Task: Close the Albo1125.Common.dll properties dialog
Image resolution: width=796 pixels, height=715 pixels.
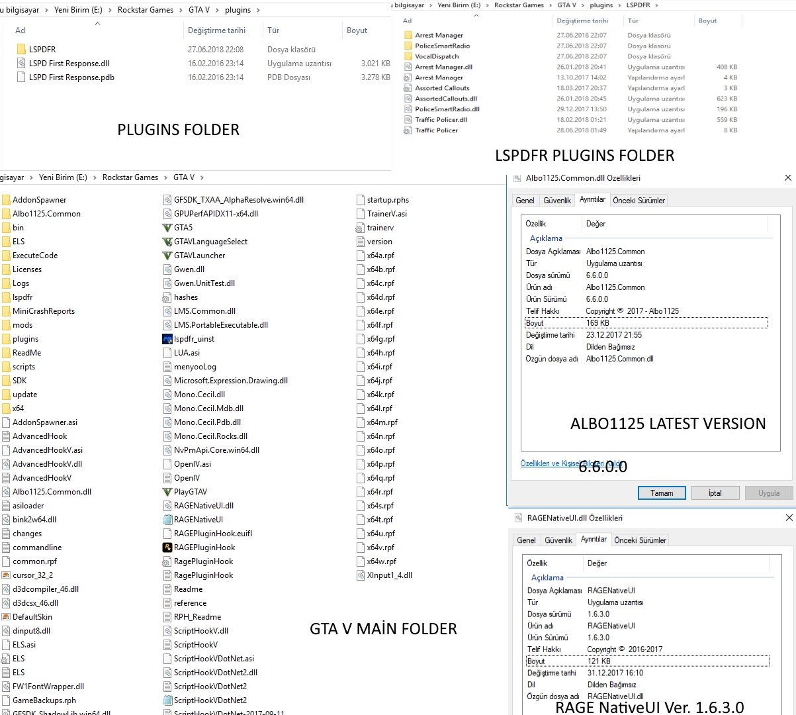Action: pos(787,178)
